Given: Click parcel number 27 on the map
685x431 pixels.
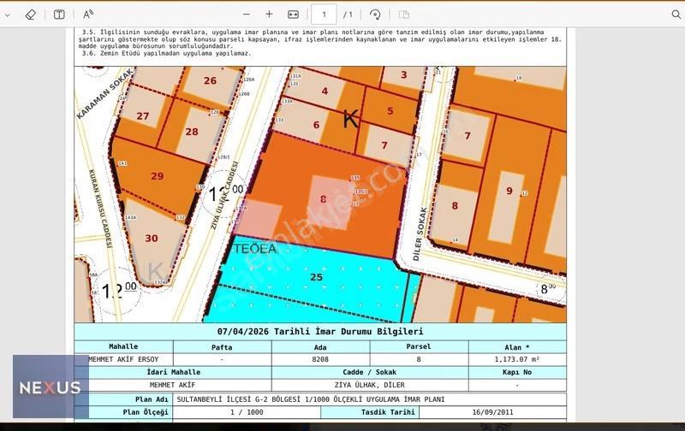Looking at the screenshot, I should (143, 116).
